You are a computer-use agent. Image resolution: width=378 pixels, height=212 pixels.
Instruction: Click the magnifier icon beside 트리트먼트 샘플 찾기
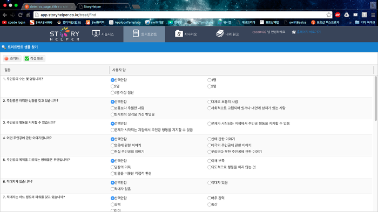pyautogui.click(x=4, y=47)
